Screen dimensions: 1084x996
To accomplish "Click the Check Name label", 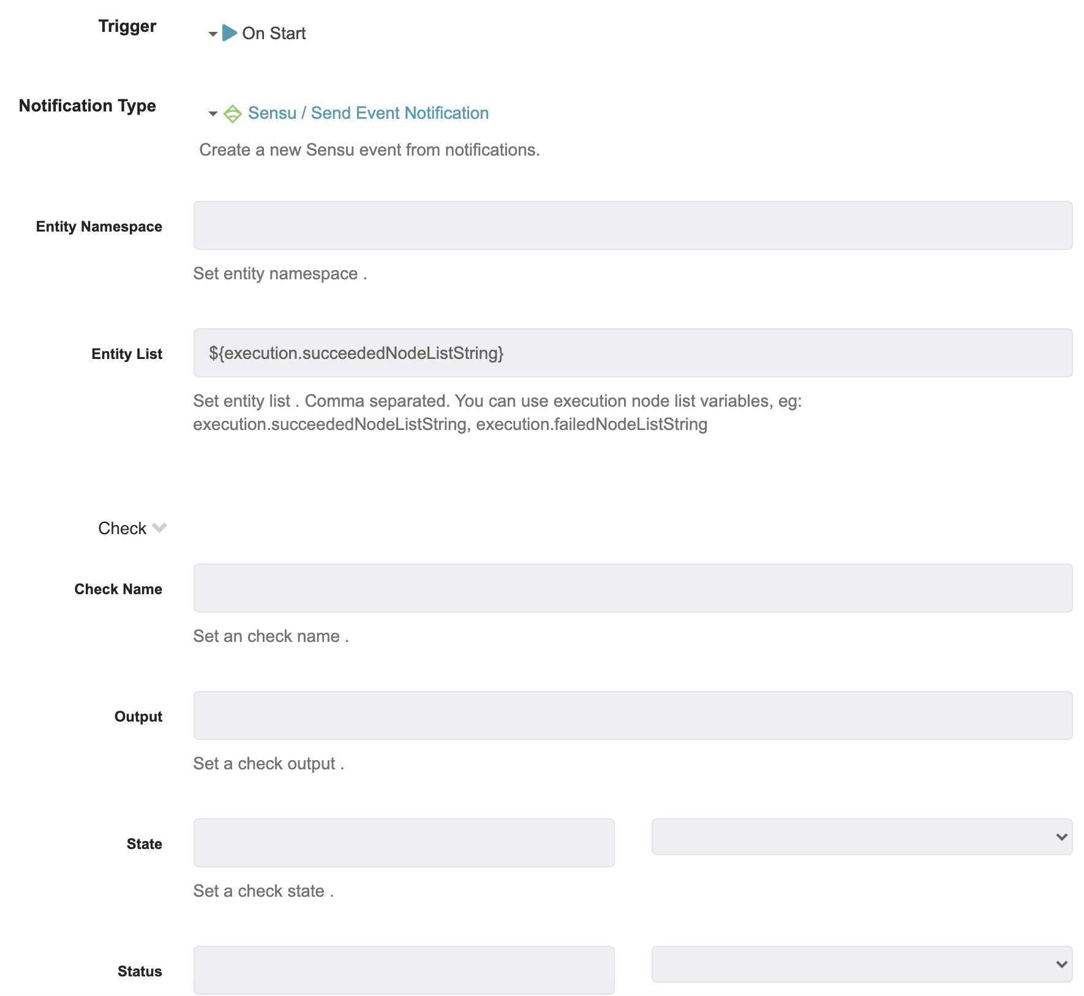I will [118, 589].
